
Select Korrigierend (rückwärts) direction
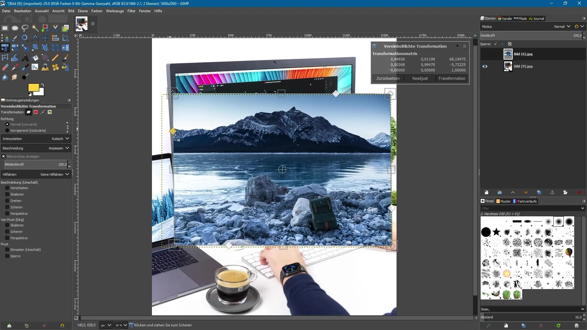pos(7,130)
